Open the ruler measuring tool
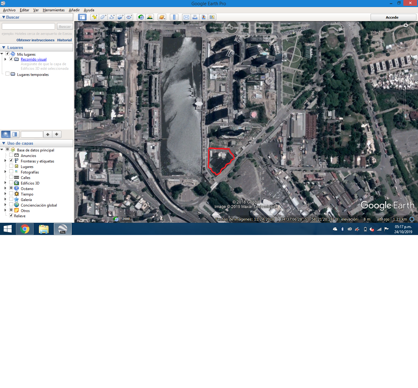The width and height of the screenshot is (418, 388). point(174,17)
